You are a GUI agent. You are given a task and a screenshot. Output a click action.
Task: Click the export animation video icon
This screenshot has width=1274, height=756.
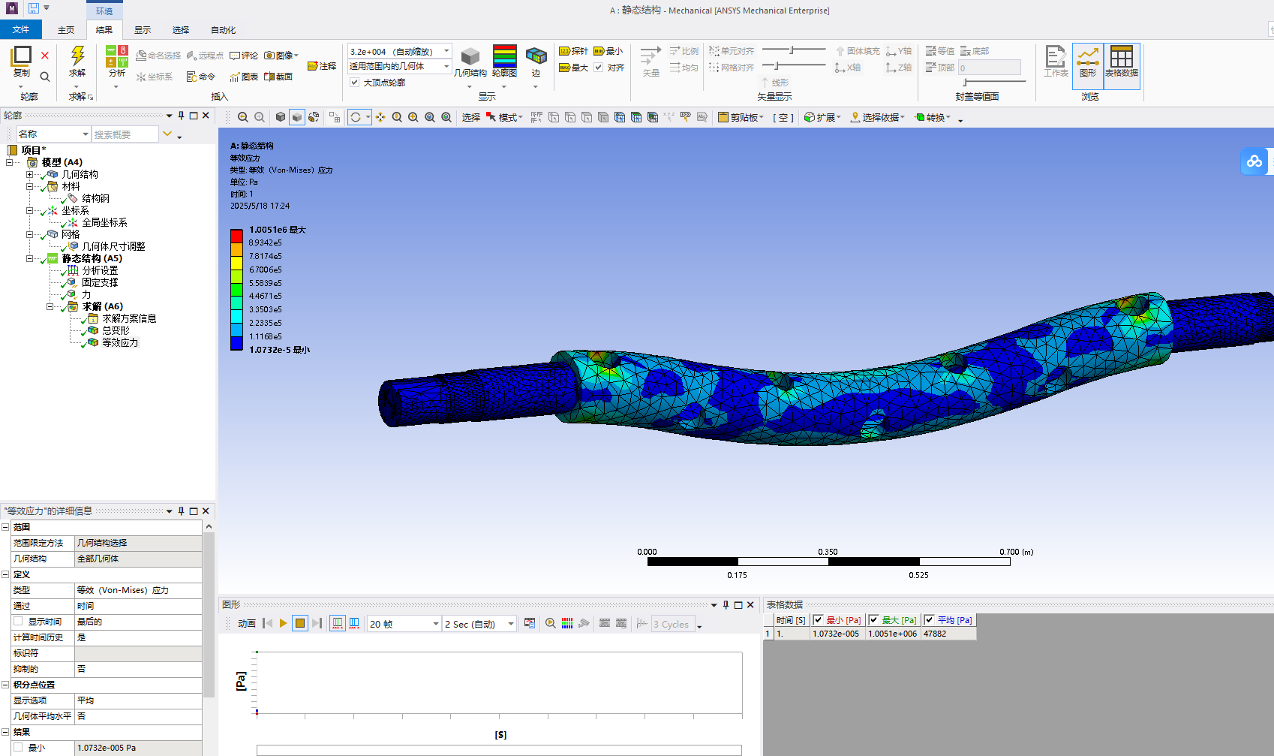(530, 623)
